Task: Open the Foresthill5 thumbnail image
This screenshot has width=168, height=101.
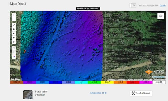Action: pos(28,95)
